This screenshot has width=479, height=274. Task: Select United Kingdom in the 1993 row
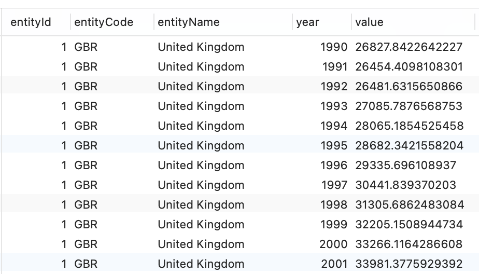coord(201,106)
